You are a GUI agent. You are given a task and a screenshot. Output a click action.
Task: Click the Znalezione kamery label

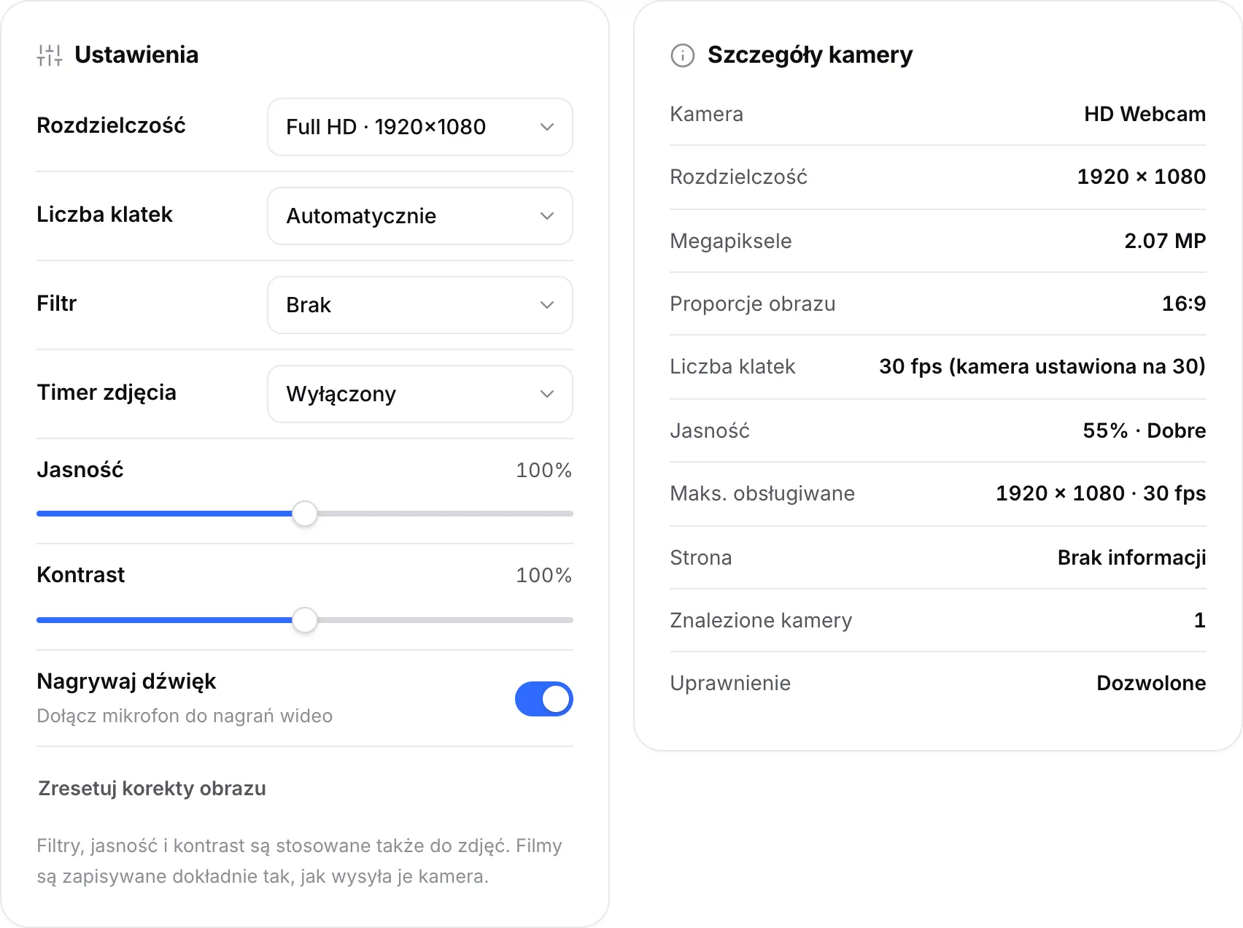click(761, 620)
